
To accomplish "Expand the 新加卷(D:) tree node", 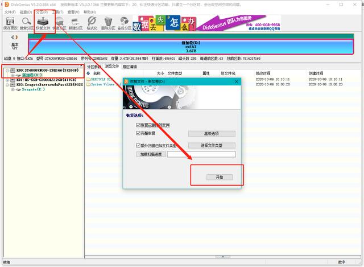I will click(13, 75).
